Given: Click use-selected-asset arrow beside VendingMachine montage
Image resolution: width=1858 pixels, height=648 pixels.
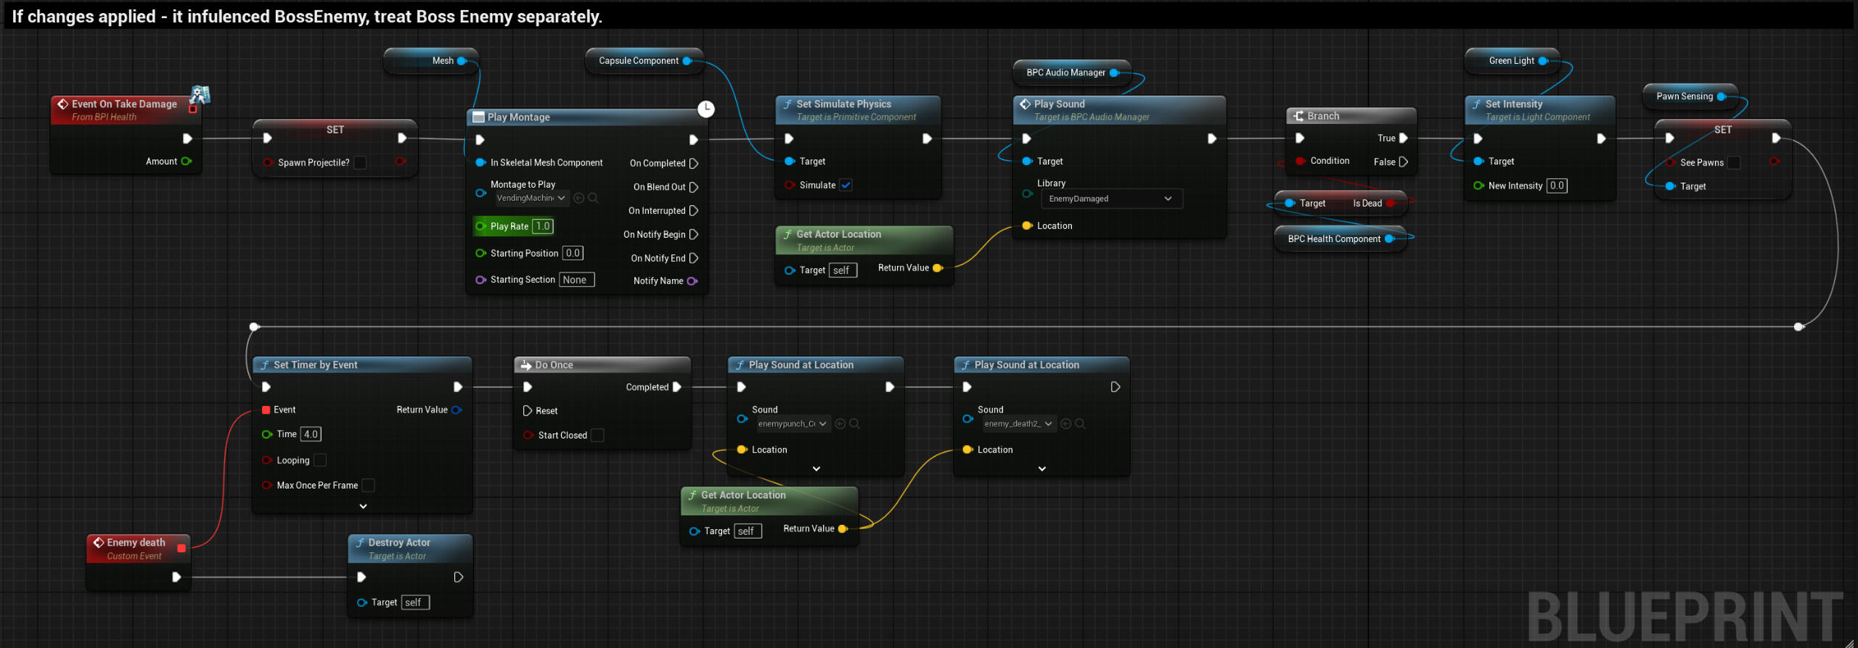Looking at the screenshot, I should tap(578, 198).
